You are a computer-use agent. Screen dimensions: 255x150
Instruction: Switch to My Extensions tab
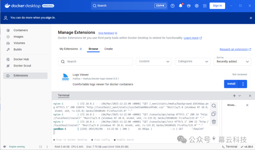pyautogui.click(x=71, y=49)
